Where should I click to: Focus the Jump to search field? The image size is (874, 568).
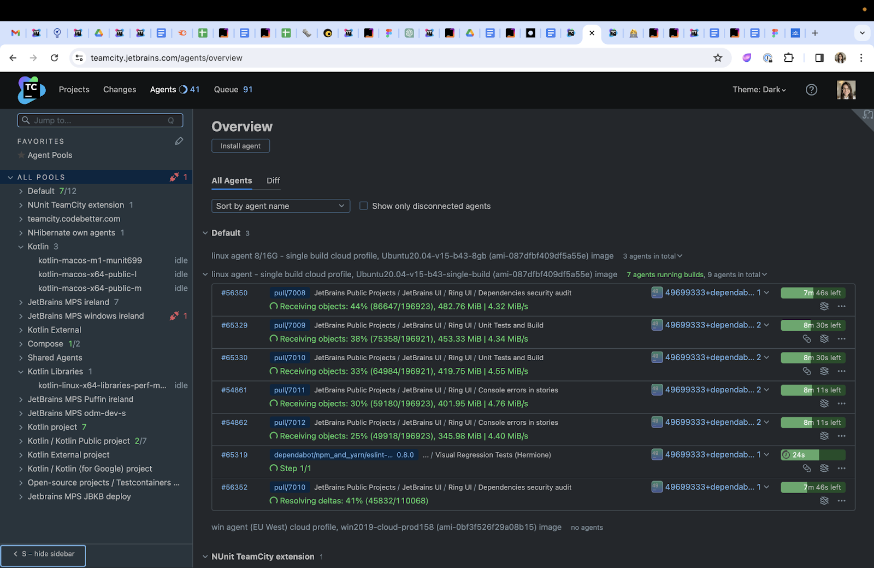pos(100,120)
